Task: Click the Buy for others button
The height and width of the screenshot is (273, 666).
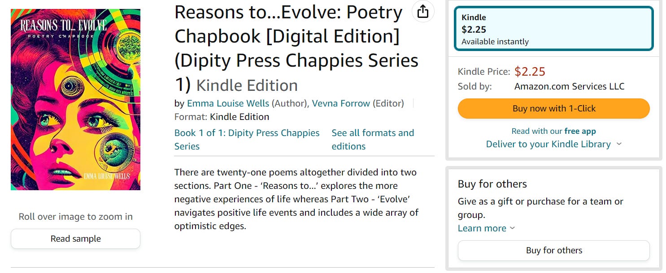Action: pos(554,251)
